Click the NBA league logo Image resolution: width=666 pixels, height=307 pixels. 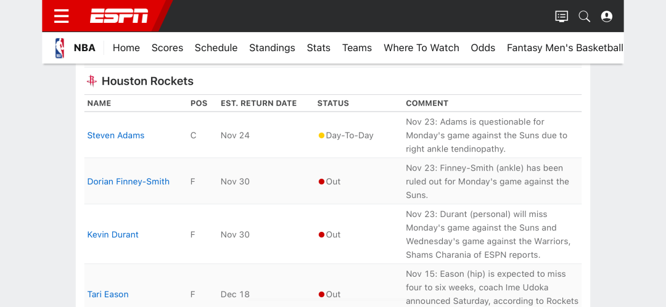coord(60,48)
